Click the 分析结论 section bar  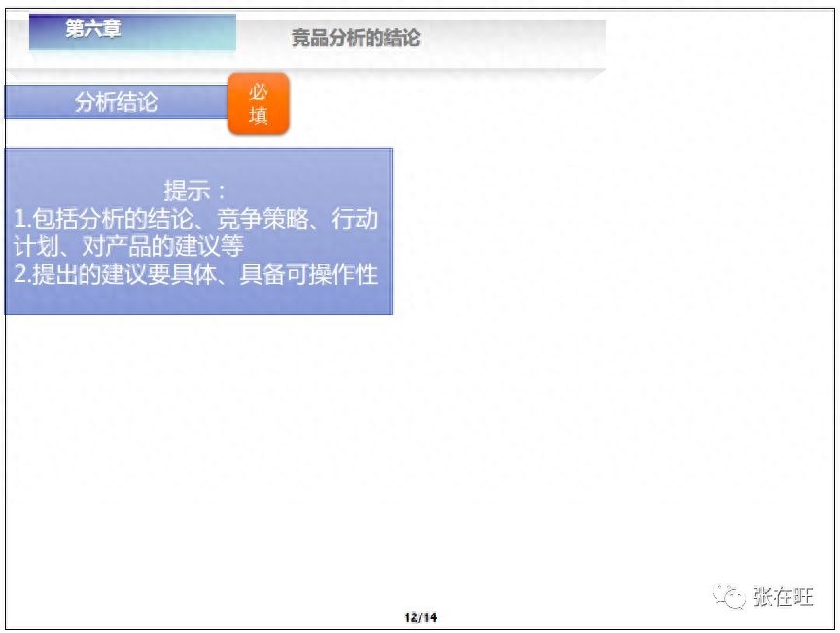tap(117, 101)
